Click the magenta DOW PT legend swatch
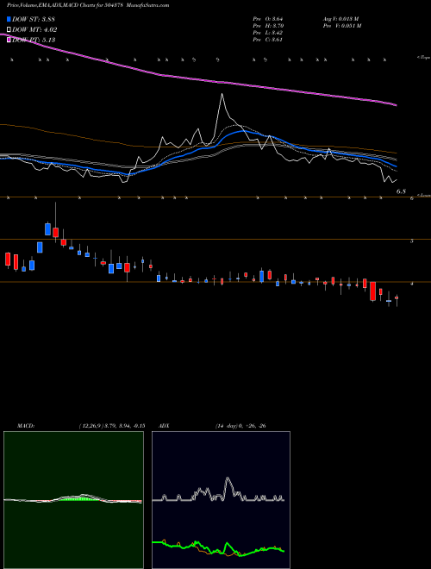Image resolution: width=431 pixels, height=569 pixels. (9, 40)
